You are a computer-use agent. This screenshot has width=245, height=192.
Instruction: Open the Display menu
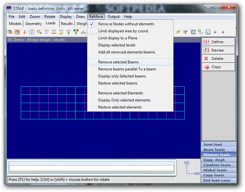click(66, 17)
